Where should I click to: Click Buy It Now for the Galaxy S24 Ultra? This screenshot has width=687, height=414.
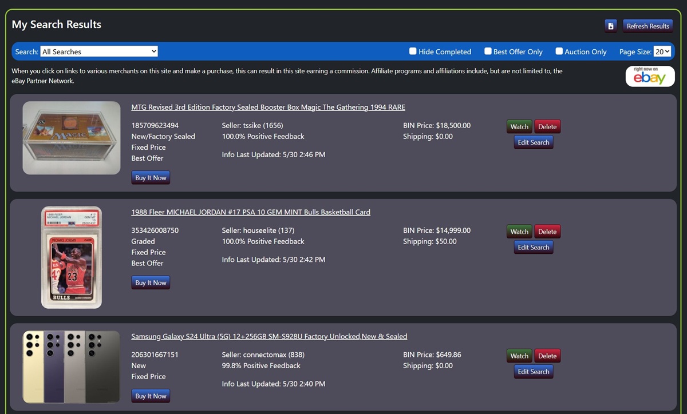click(151, 396)
